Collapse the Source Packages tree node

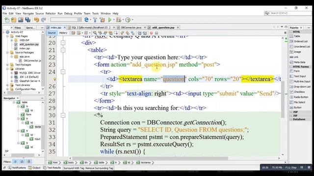pos(7,52)
